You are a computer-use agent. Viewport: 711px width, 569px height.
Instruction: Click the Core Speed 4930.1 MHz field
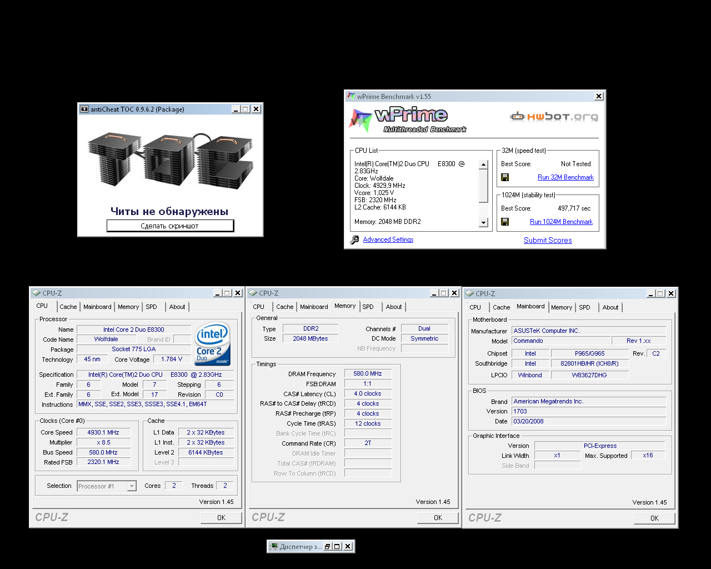[x=103, y=432]
